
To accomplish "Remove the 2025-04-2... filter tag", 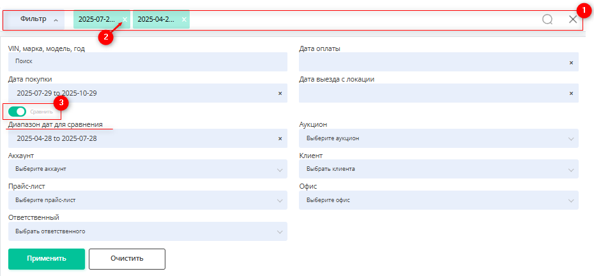I will [184, 20].
